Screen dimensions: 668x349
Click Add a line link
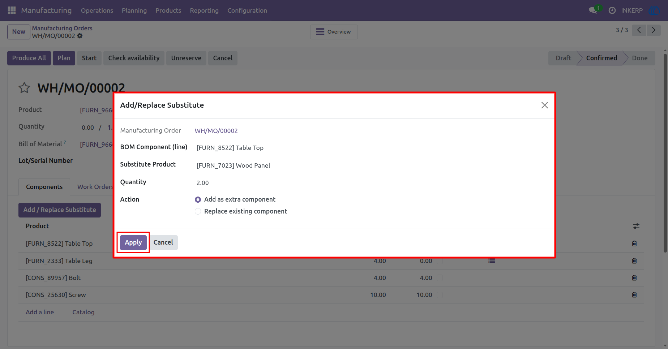coord(40,312)
